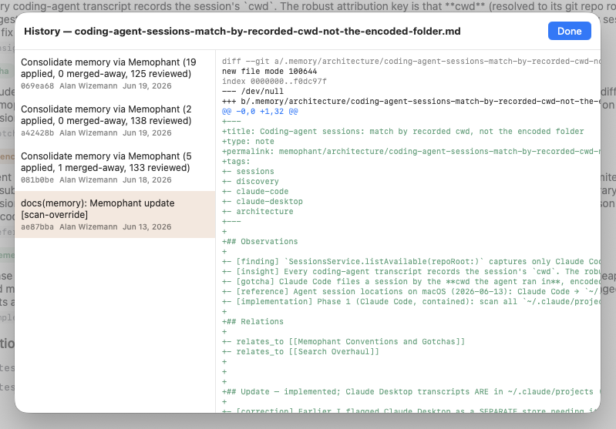
Task: Click the a42428b commit hash
Action: 37,132
